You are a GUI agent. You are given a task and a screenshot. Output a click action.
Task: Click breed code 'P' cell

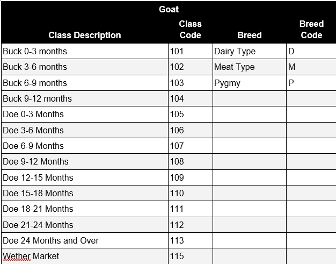pyautogui.click(x=311, y=83)
